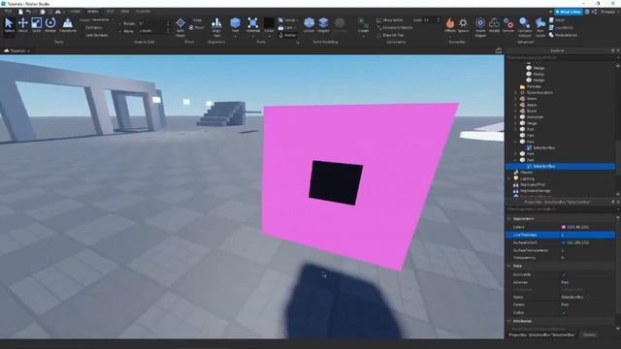
Task: Click the ribbon Color swatch button
Action: pos(269,24)
